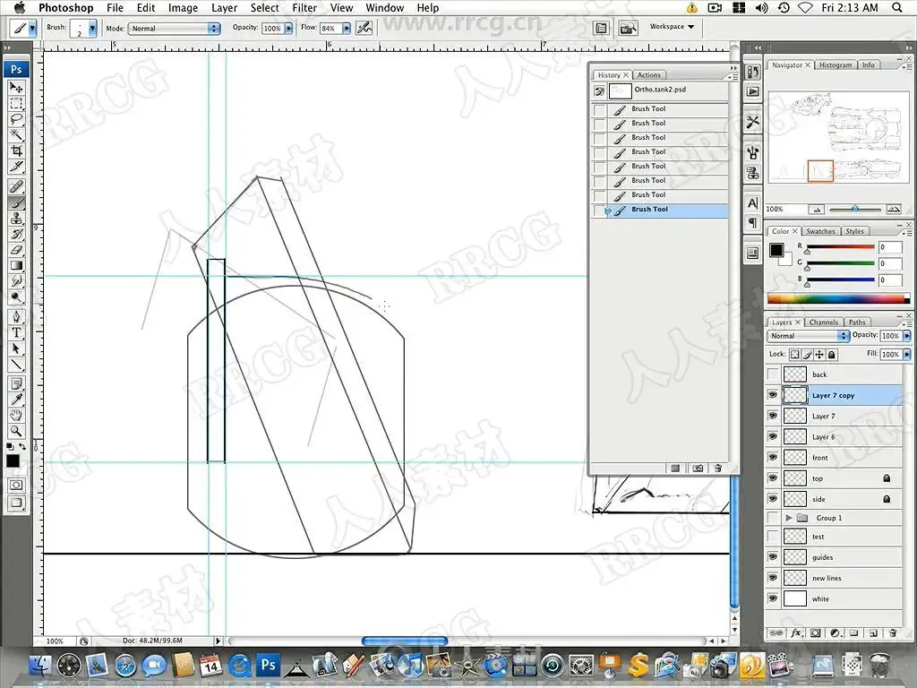Delete layer with Layers panel trash icon
The image size is (917, 688).
point(893,633)
